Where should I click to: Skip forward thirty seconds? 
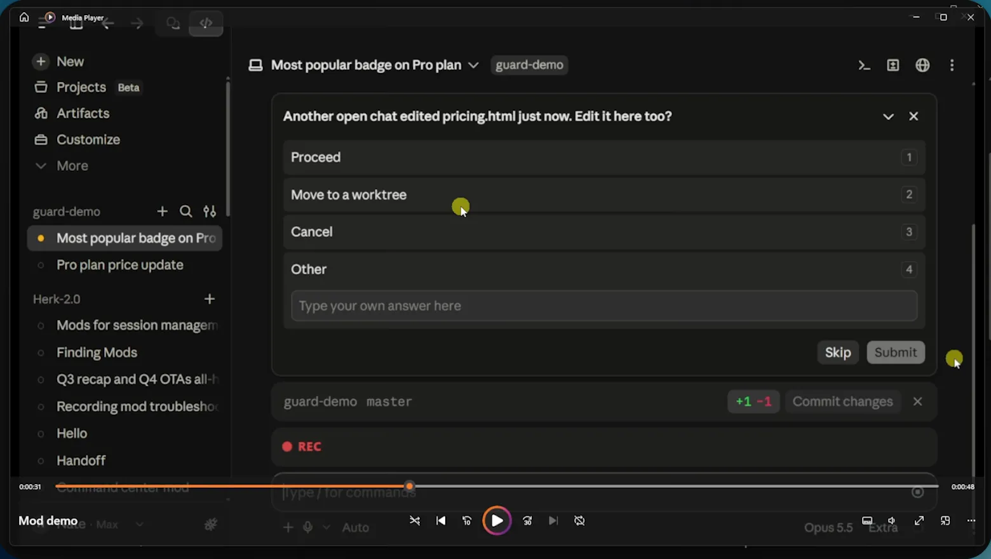pyautogui.click(x=527, y=521)
